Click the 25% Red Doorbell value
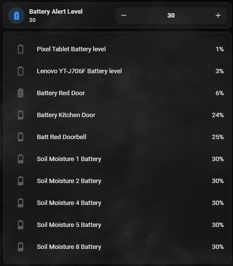Viewport: 233px width, 266px height. pyautogui.click(x=218, y=137)
